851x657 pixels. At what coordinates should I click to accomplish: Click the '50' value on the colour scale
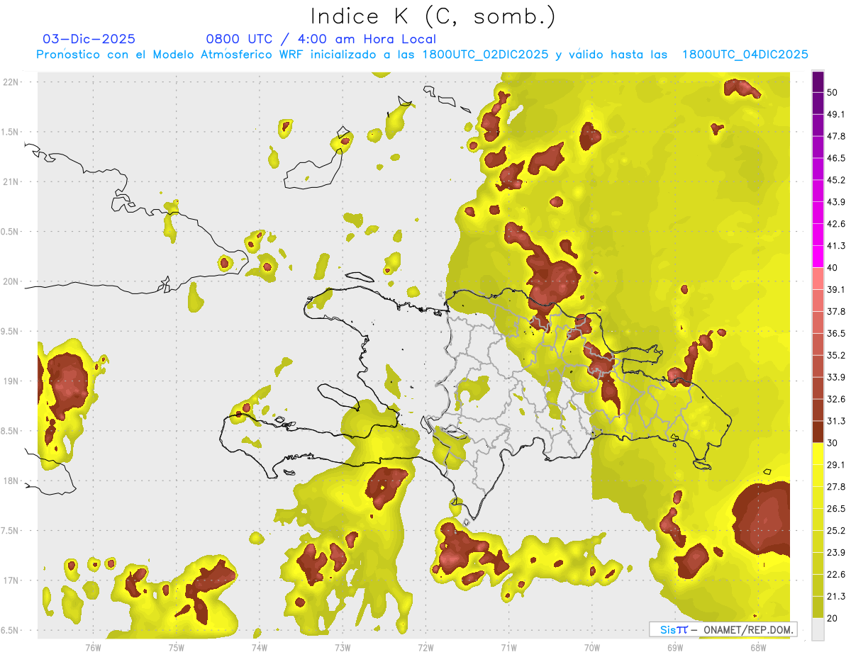pos(833,92)
